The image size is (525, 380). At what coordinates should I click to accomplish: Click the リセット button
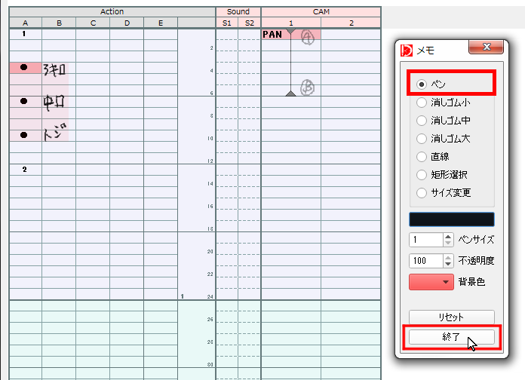pyautogui.click(x=451, y=317)
